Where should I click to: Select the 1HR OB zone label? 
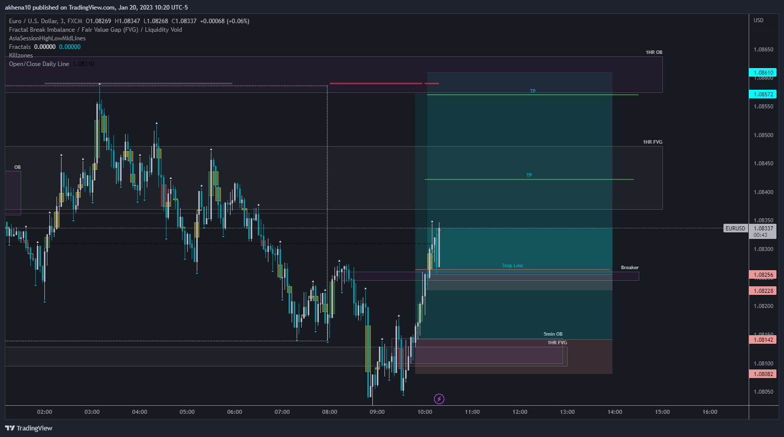654,52
